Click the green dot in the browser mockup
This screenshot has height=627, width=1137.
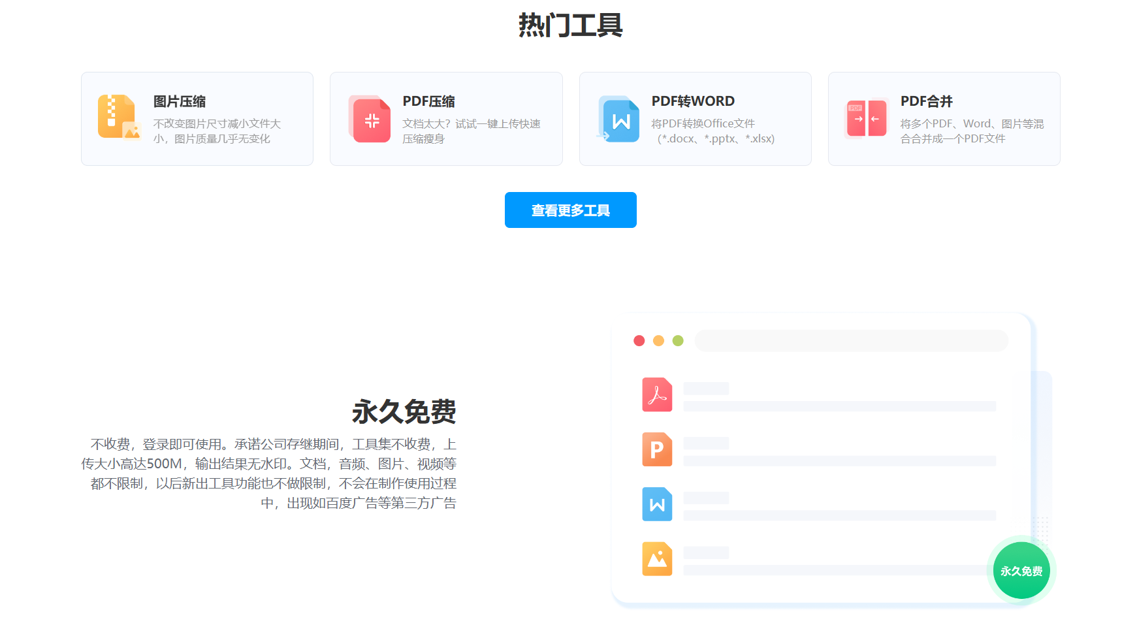point(677,340)
